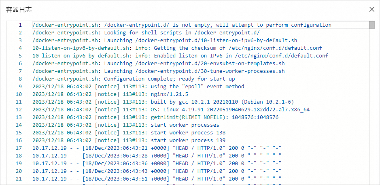Click the 'built by gcc 10.2.1' line

coord(163,102)
